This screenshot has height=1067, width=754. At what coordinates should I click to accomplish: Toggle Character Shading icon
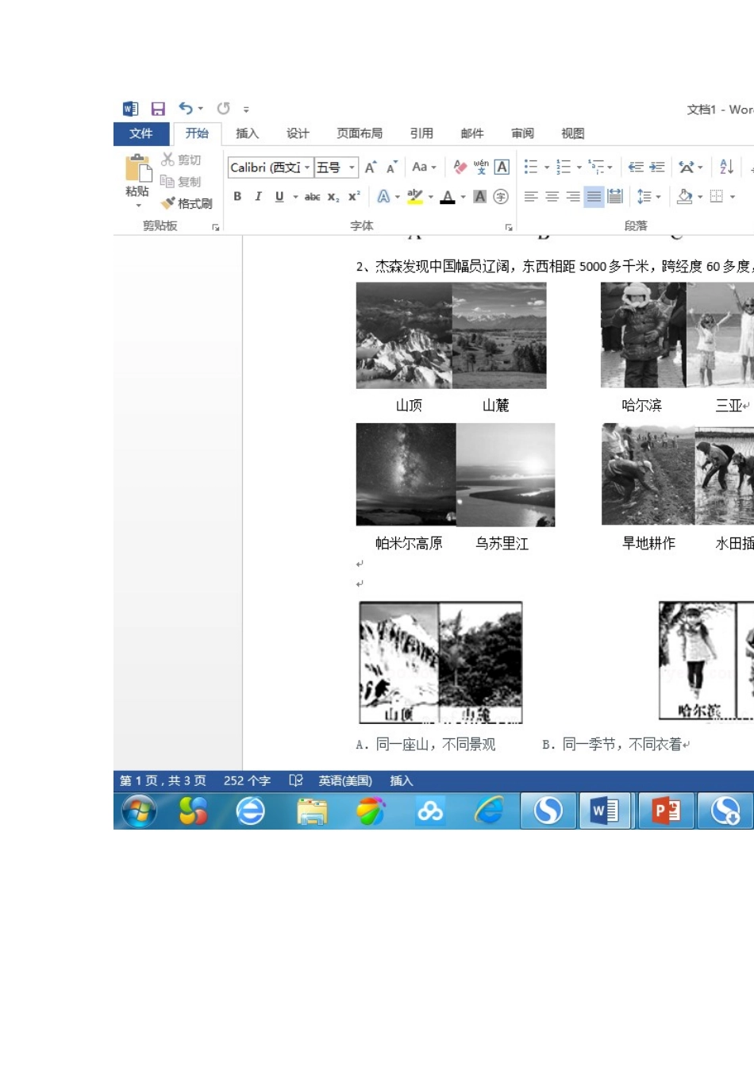[480, 196]
